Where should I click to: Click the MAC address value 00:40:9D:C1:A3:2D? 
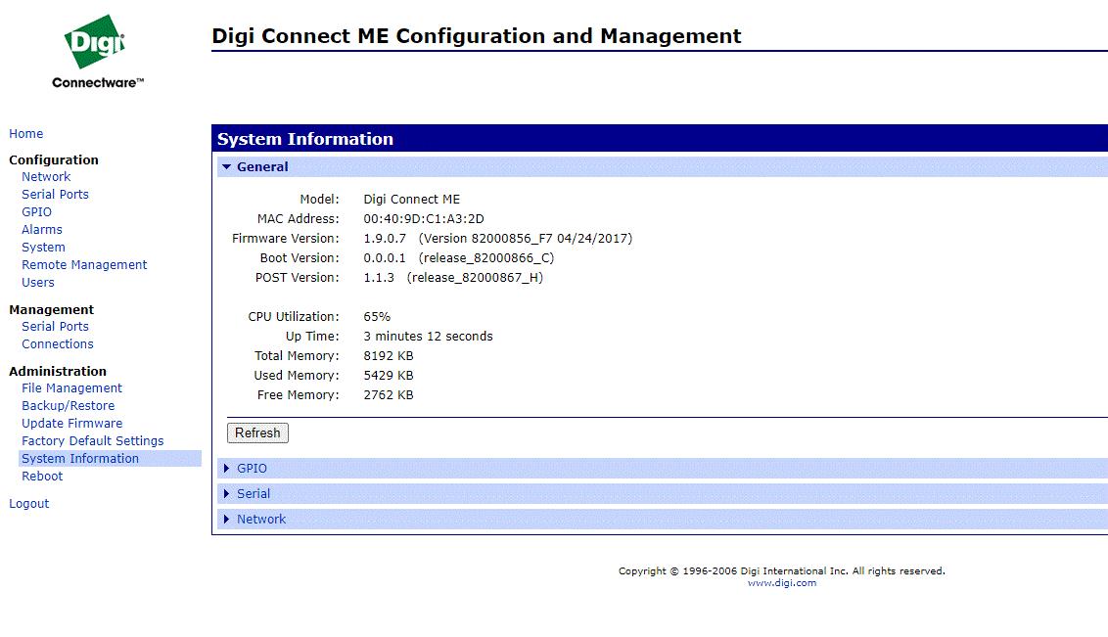click(x=424, y=219)
